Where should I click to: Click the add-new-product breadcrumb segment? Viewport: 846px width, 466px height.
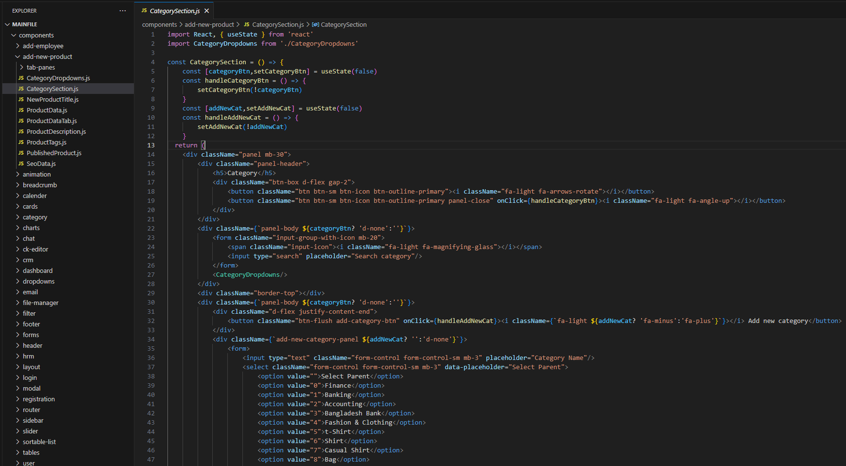[209, 25]
